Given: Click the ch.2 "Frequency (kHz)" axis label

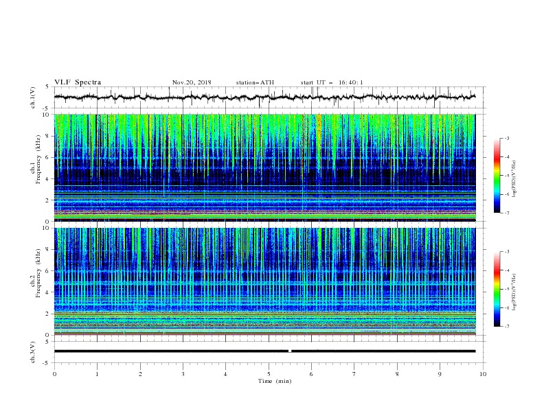Looking at the screenshot, I should click(x=38, y=272).
